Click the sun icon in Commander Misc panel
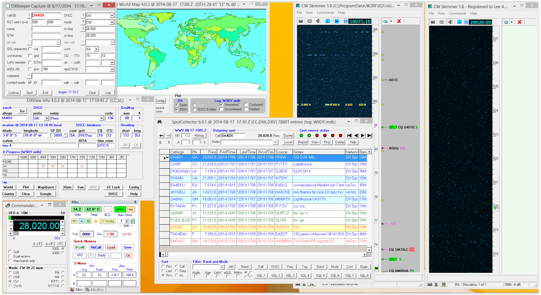This screenshot has height=295, width=541. point(96,221)
